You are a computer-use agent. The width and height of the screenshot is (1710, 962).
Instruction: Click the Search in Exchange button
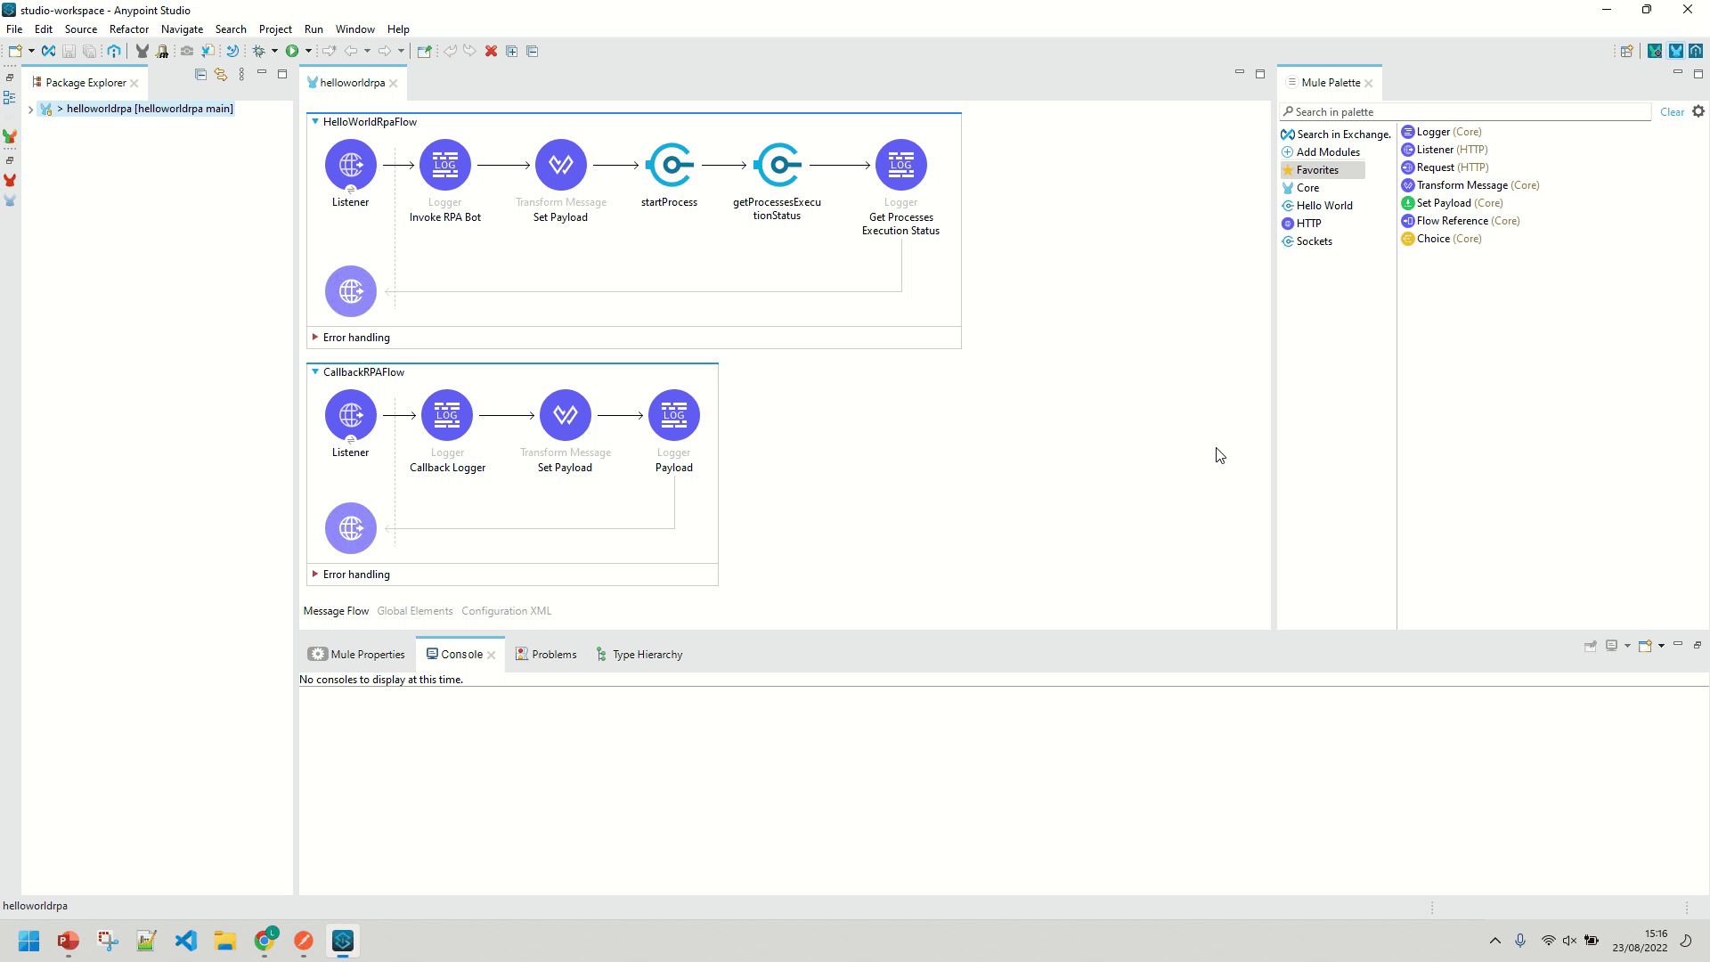click(x=1337, y=133)
